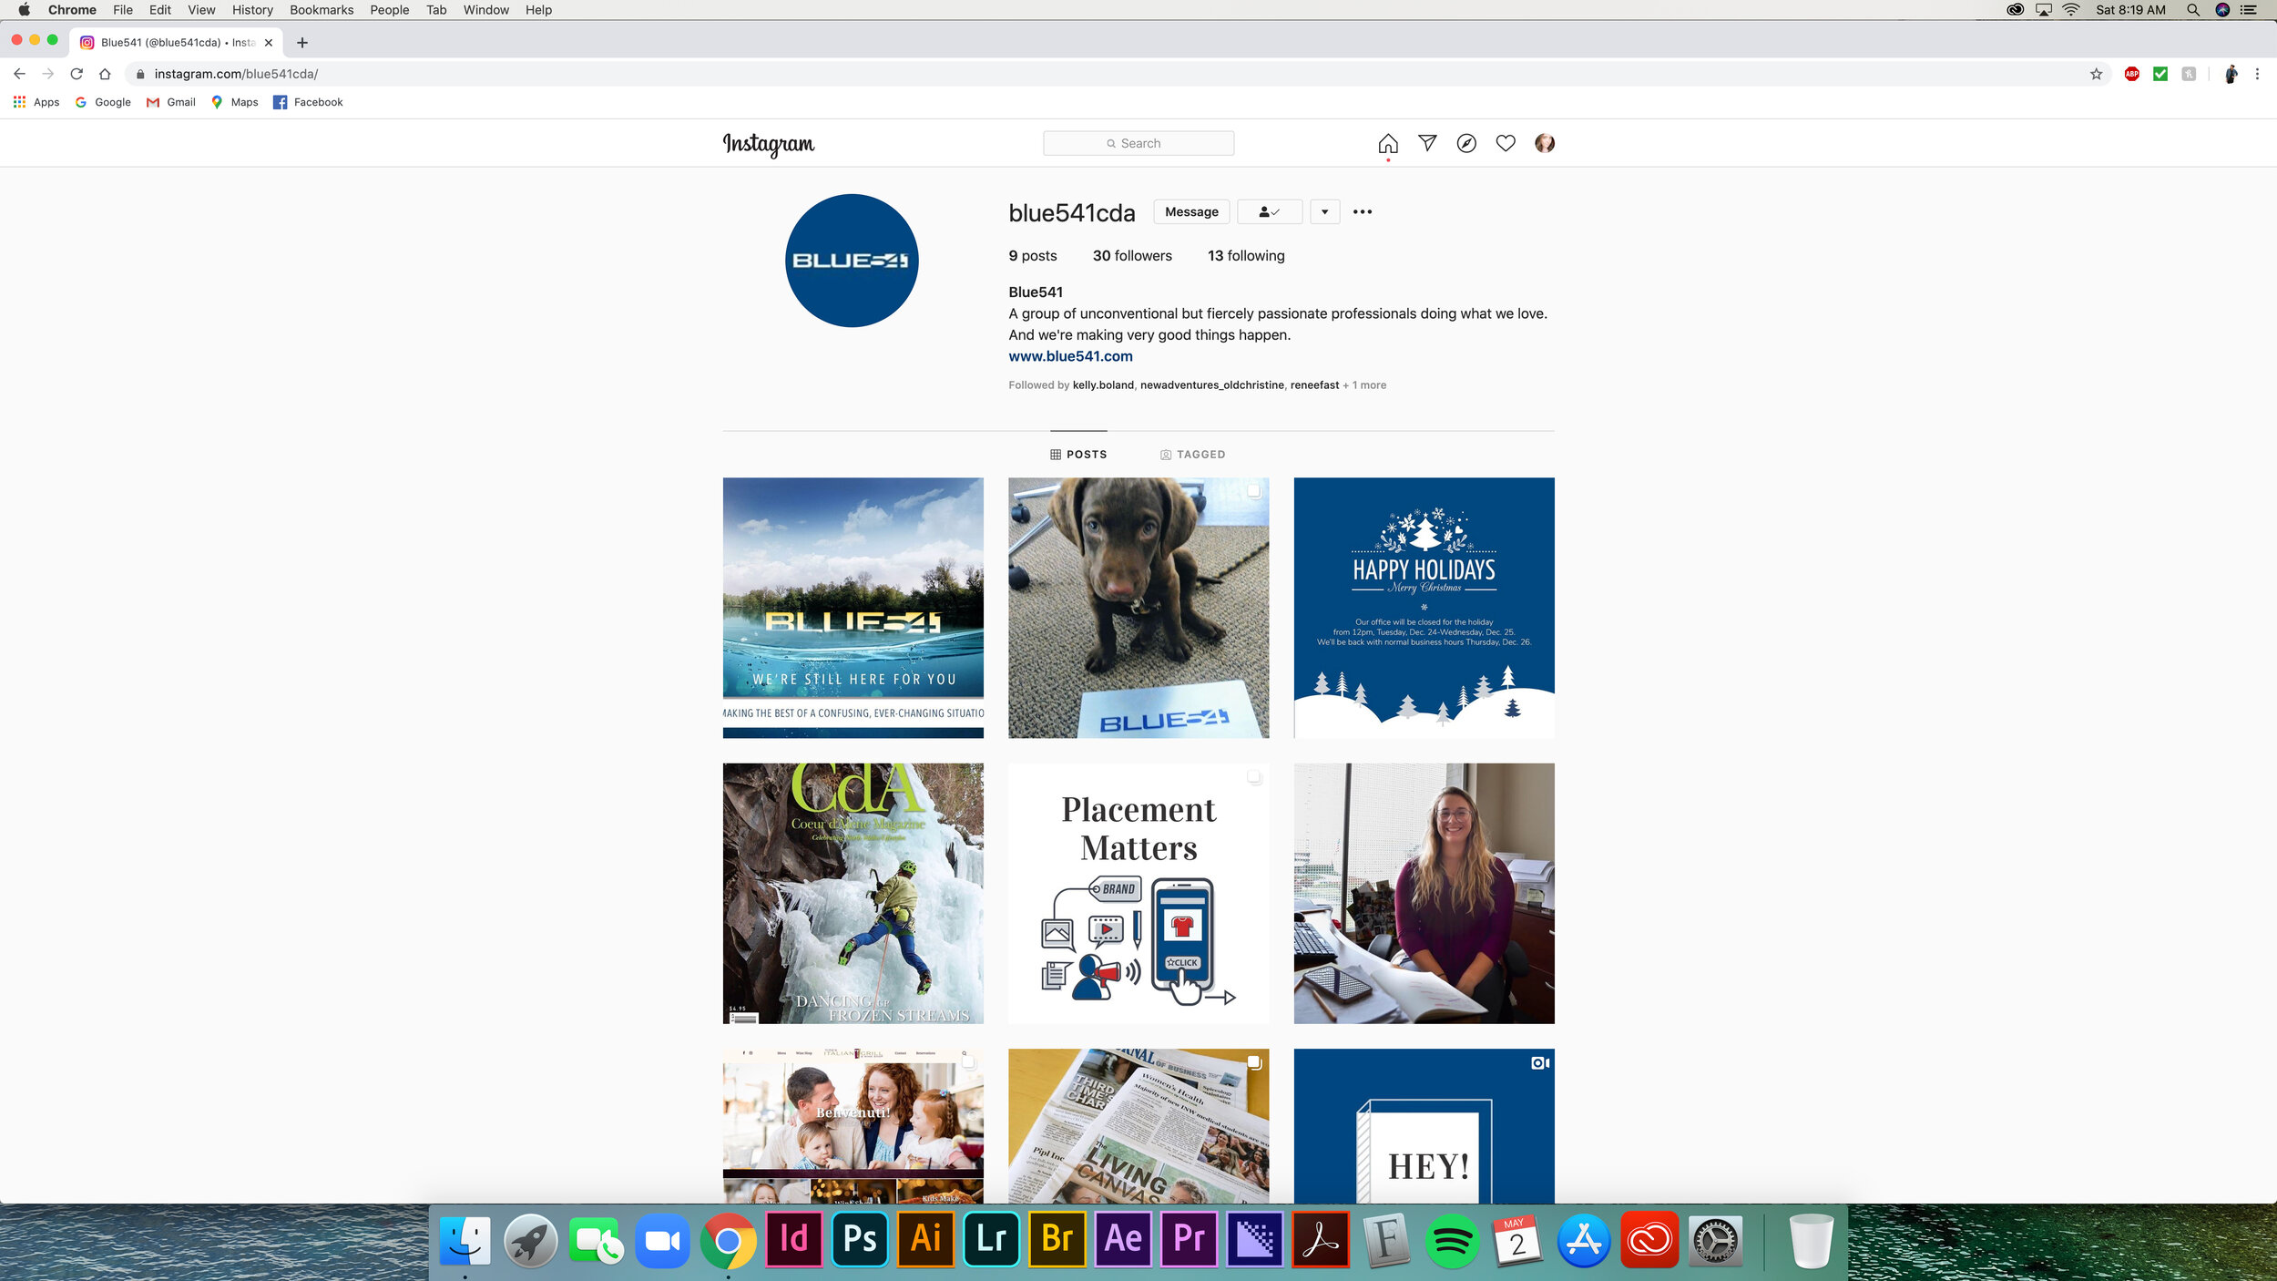Open Spotify from the dock
Viewport: 2277px width, 1281px height.
(x=1452, y=1239)
